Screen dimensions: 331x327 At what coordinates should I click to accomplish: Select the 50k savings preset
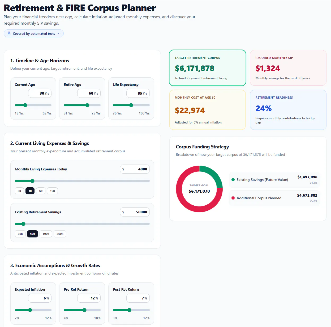point(33,234)
